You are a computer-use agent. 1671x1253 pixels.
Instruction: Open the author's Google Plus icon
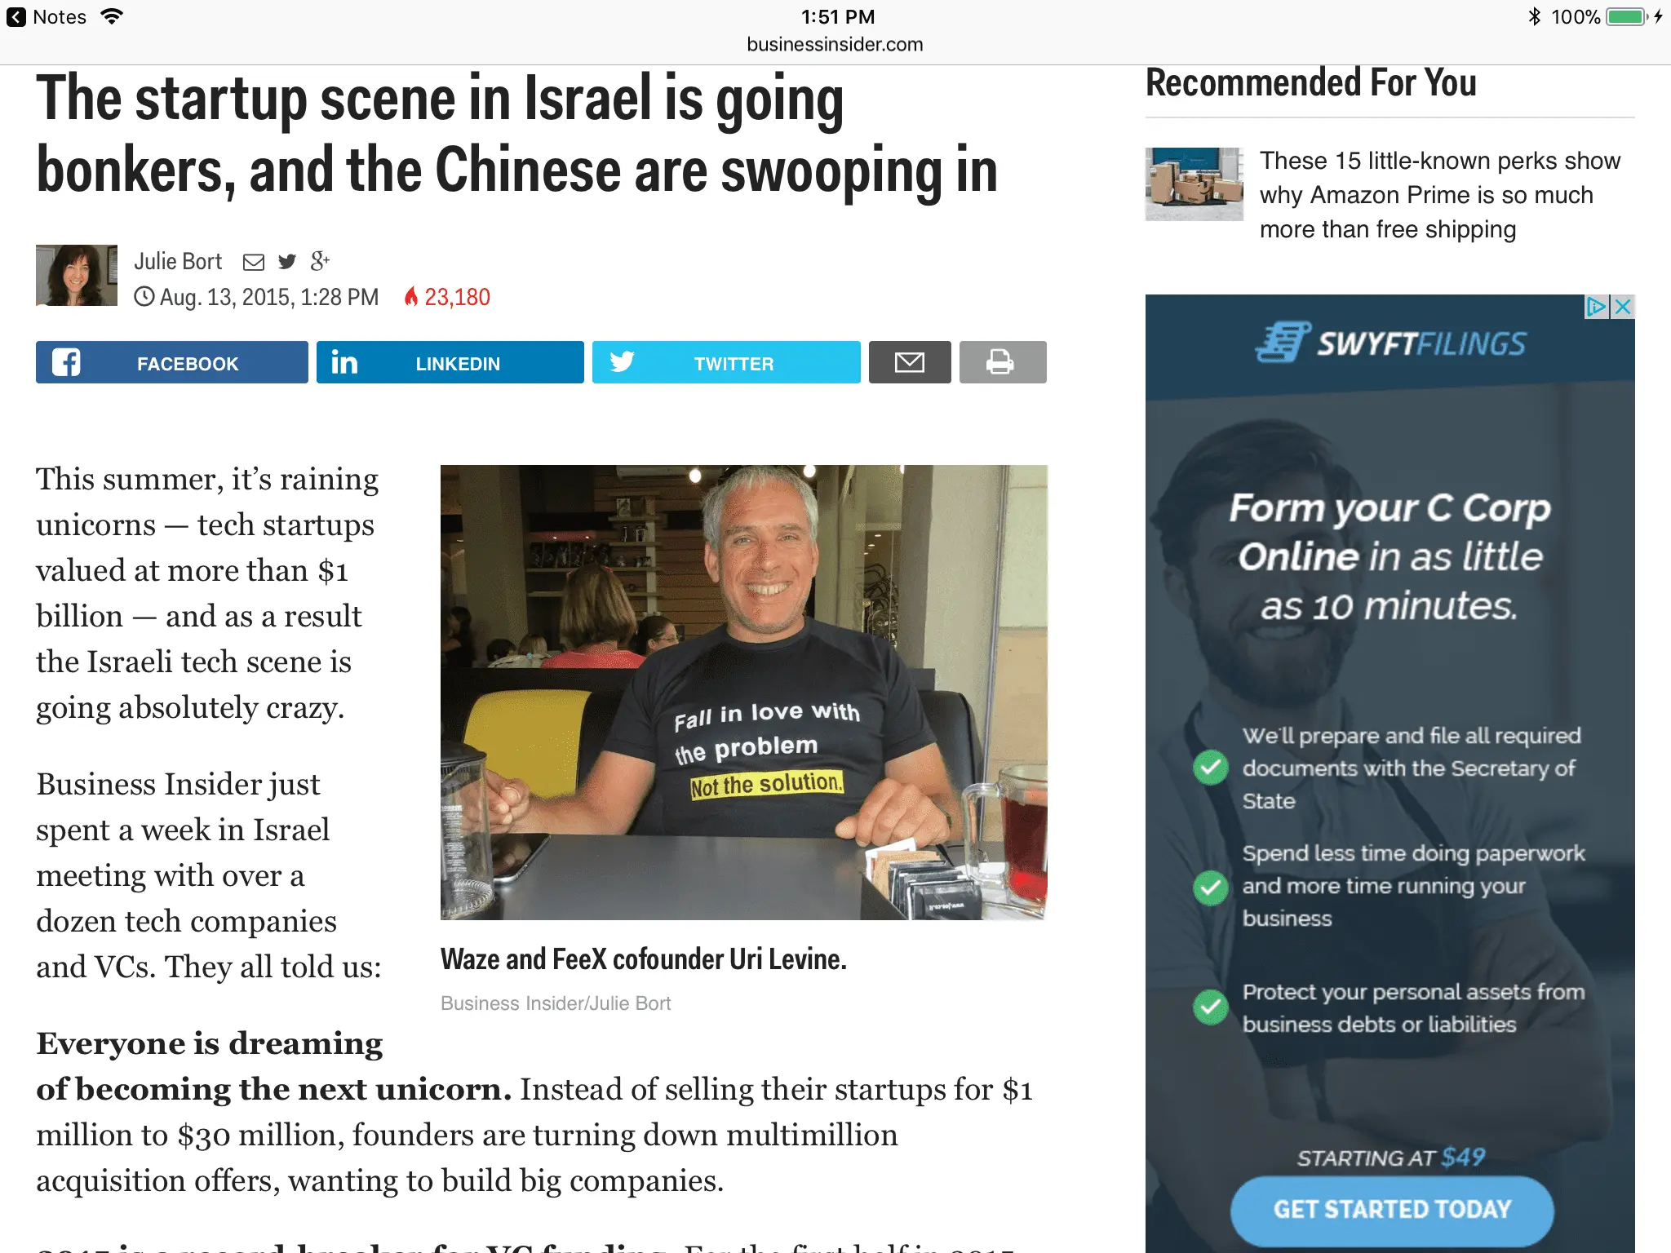click(320, 261)
